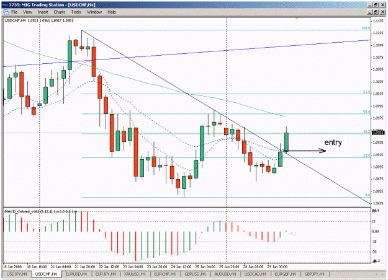Click the 0.00 level on MACD scale
388x280 pixels.
pyautogui.click(x=376, y=231)
